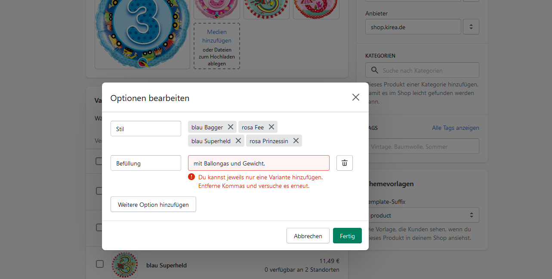Focus the Stil option name field
This screenshot has height=279, width=552.
[146, 129]
